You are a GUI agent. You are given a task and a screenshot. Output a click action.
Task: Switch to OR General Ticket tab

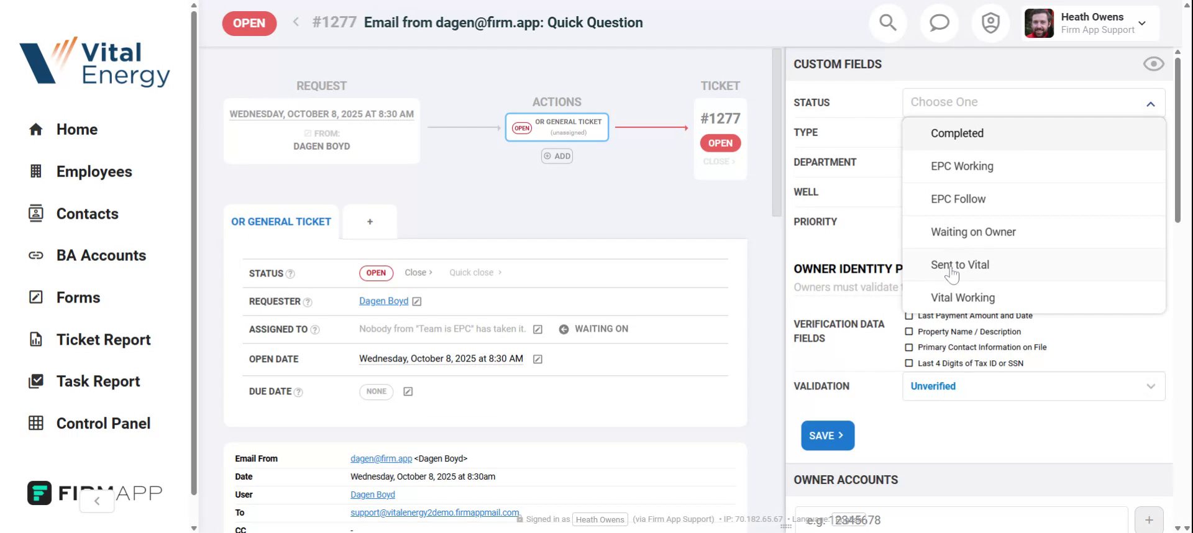point(281,222)
